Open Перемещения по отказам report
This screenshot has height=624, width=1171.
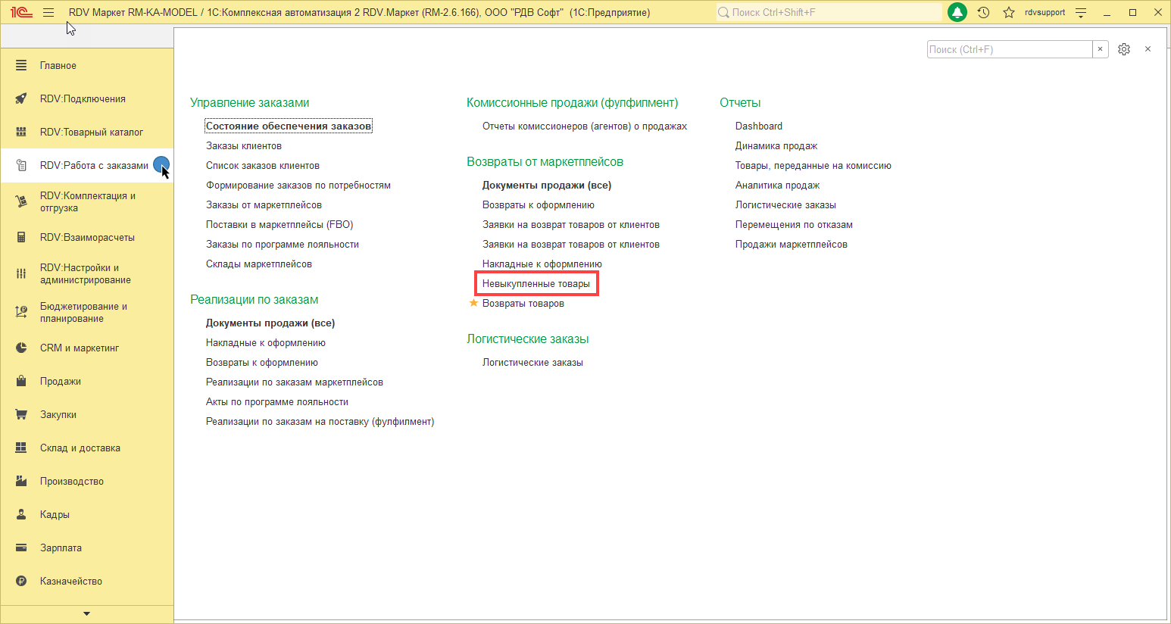click(x=794, y=225)
